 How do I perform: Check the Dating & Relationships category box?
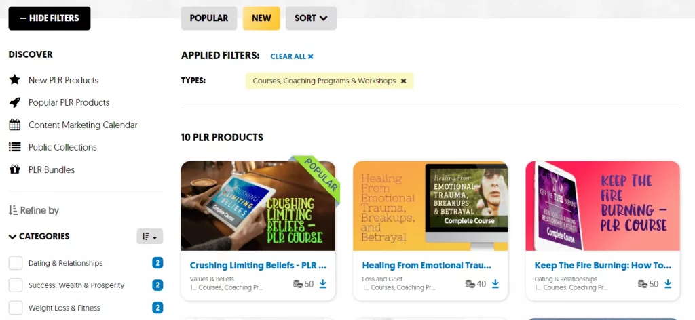16,263
